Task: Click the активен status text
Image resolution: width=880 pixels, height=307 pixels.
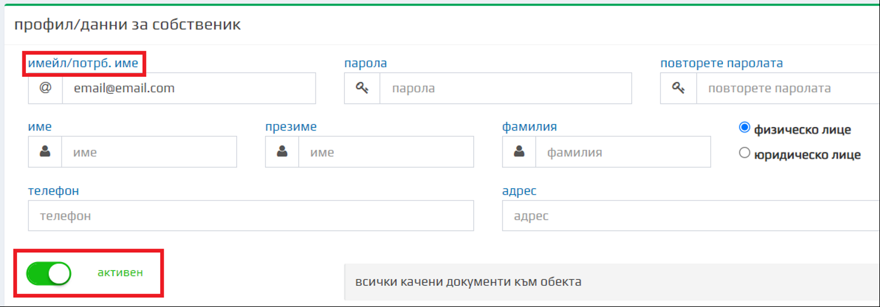Action: click(120, 273)
